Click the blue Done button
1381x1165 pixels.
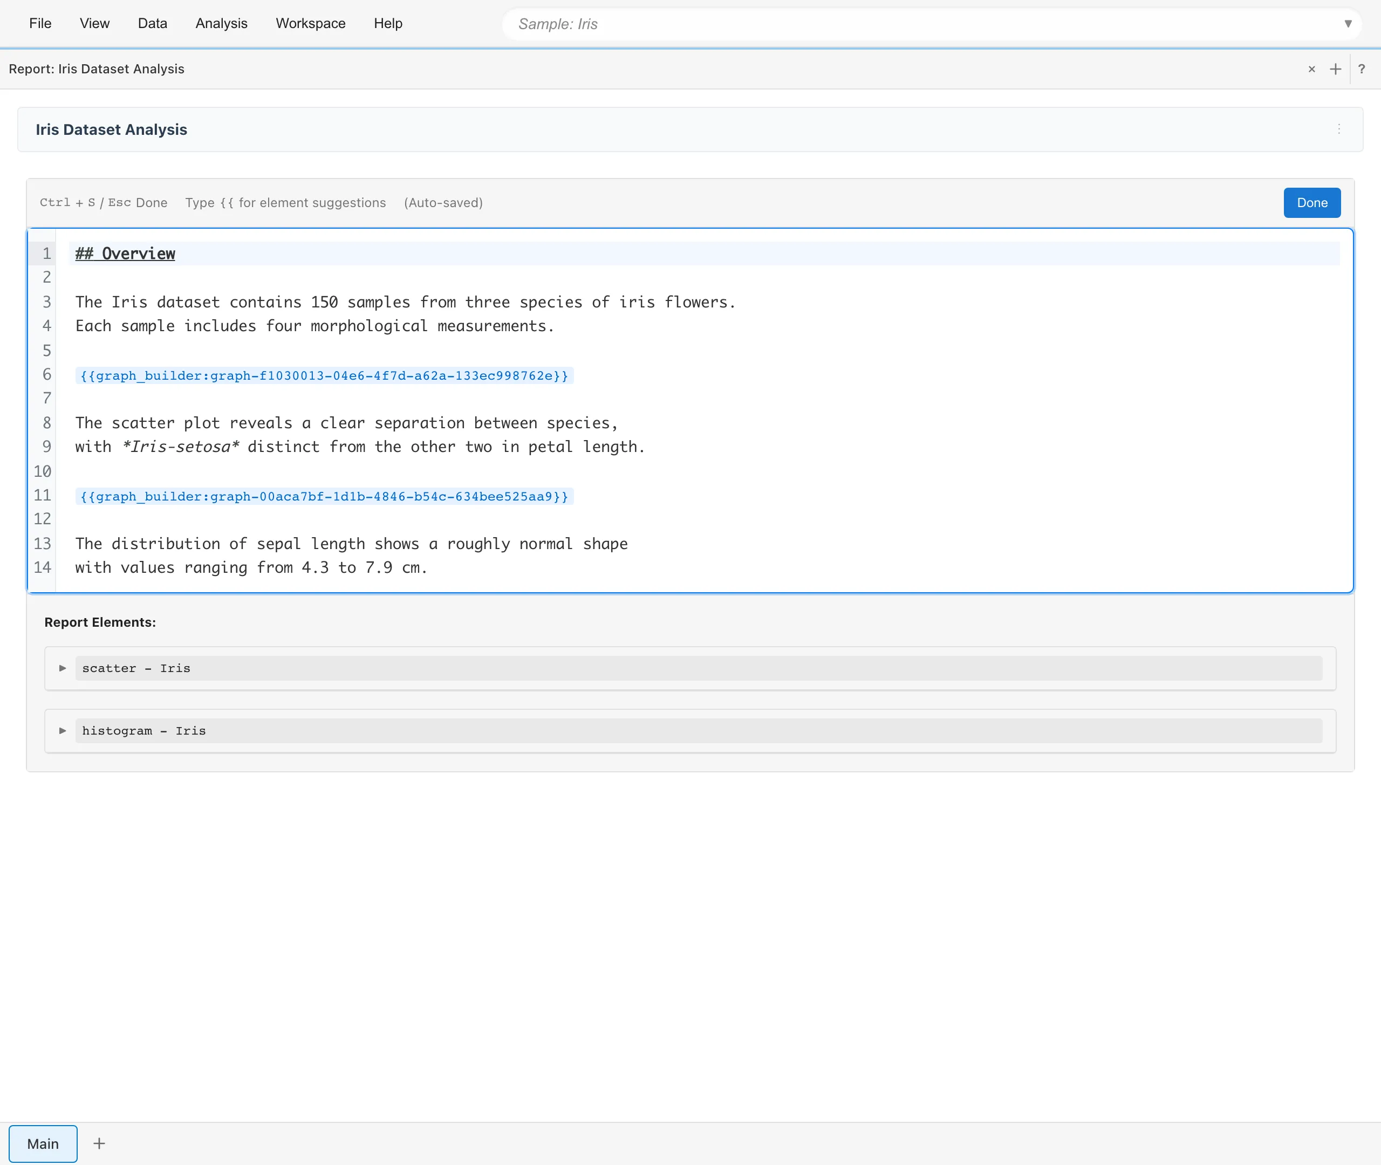(x=1311, y=203)
